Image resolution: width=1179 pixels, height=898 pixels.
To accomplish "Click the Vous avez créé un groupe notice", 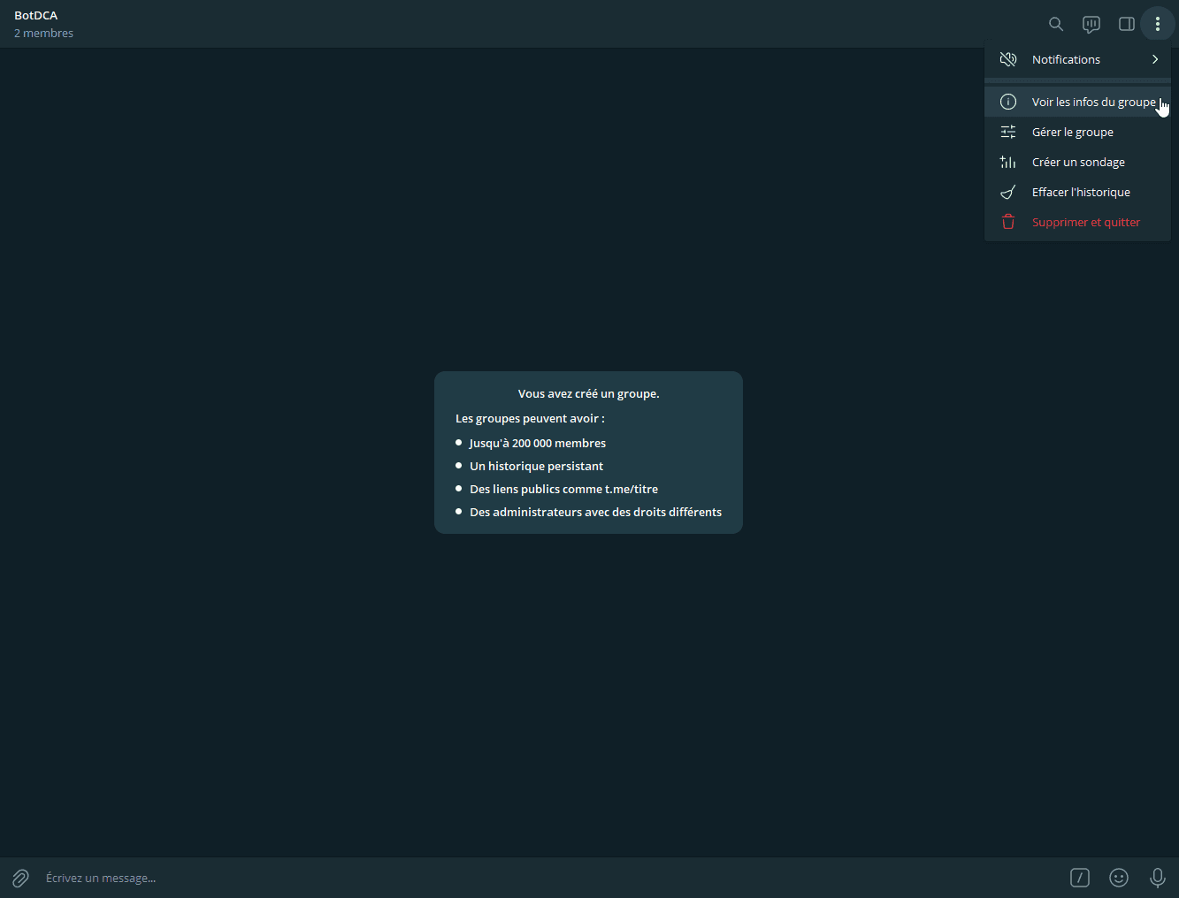I will (588, 393).
